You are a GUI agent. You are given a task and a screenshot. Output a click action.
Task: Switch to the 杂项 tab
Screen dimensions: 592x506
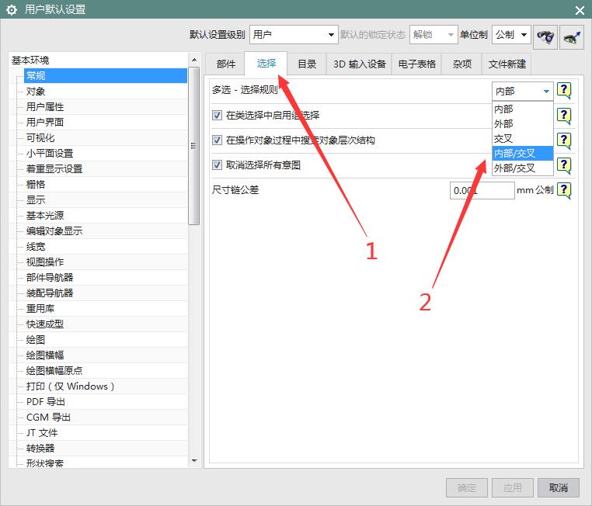point(461,64)
